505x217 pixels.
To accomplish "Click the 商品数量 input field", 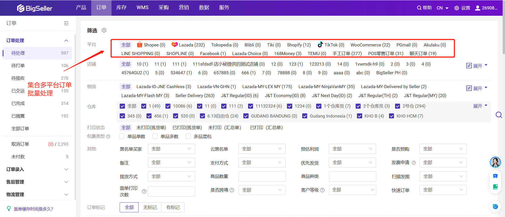I will [262, 176].
